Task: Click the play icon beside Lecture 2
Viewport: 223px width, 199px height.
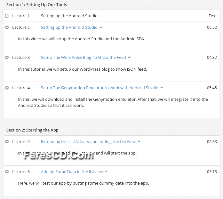Action: [x=7, y=27]
